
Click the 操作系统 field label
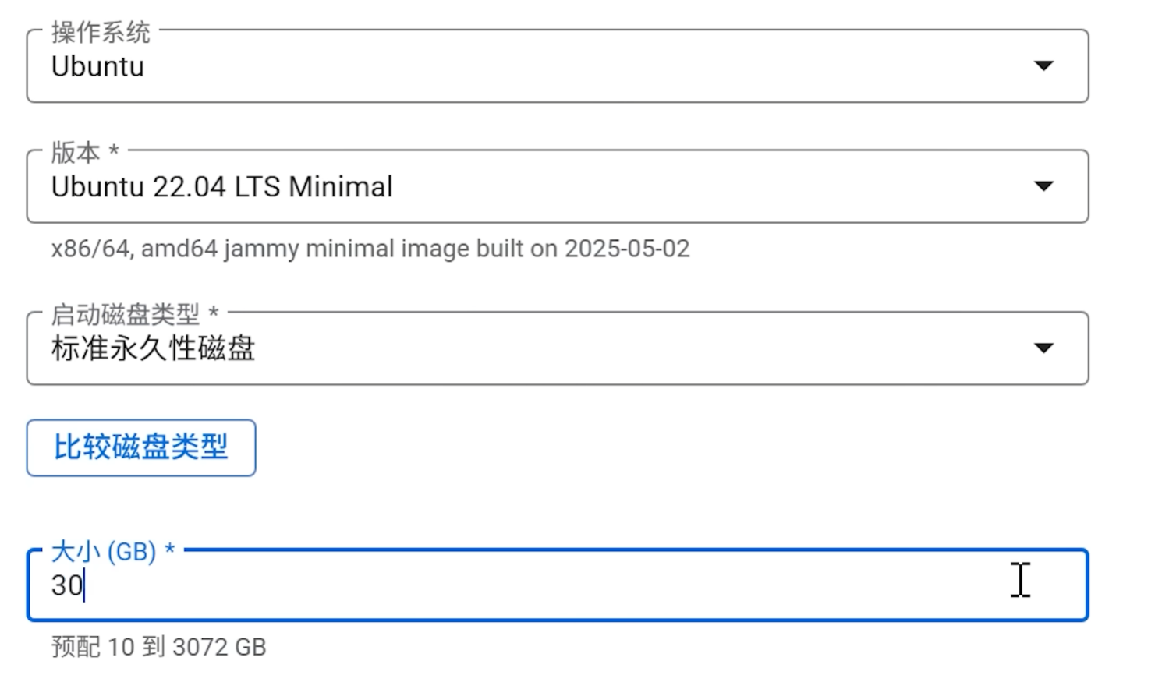point(101,32)
